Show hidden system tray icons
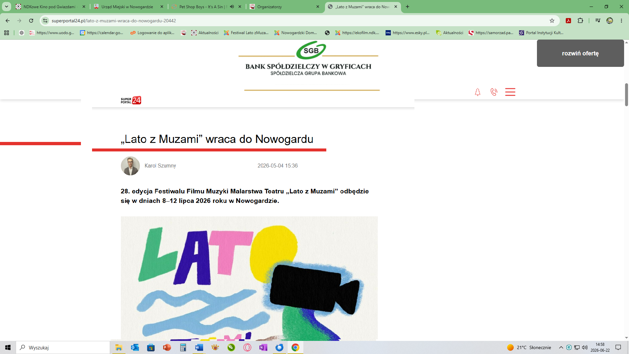Screen dimensions: 629x354 (561, 347)
